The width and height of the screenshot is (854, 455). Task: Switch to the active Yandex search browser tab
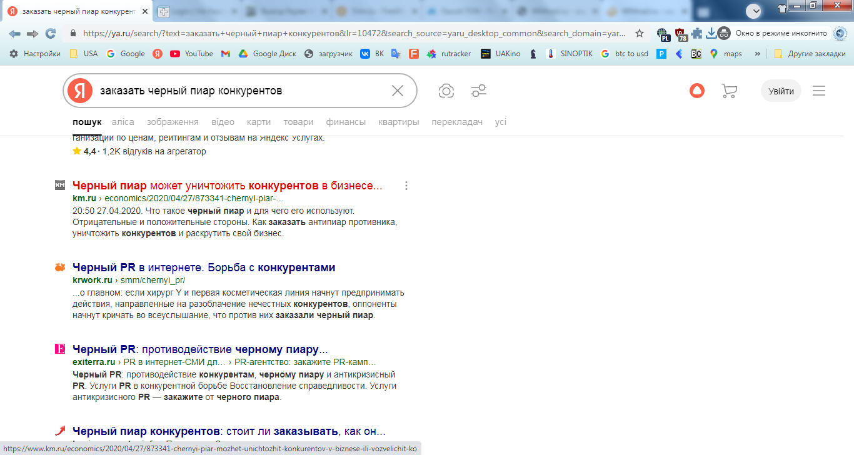[x=77, y=12]
